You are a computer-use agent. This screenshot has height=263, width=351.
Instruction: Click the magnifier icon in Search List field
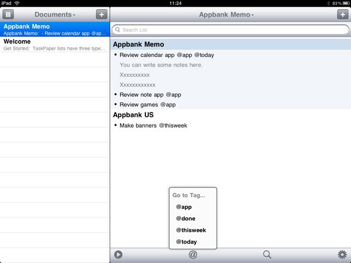(x=117, y=30)
